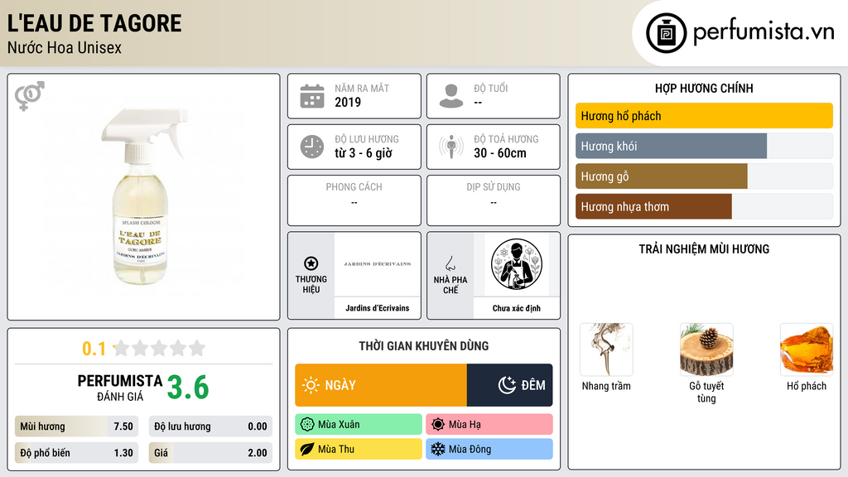848x477 pixels.
Task: Click the sun icon beside Mùa Hạ
Action: (x=438, y=425)
